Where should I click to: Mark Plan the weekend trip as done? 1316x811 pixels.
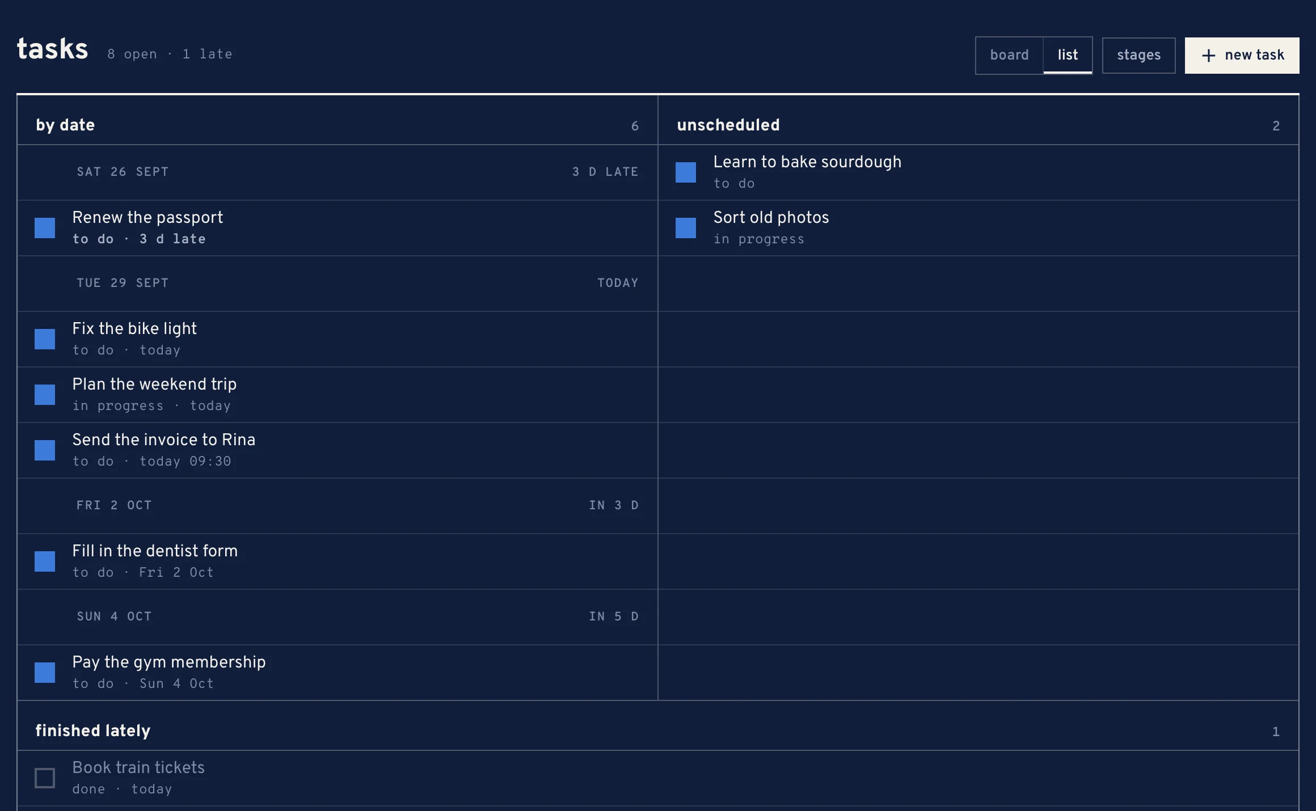[x=45, y=395]
